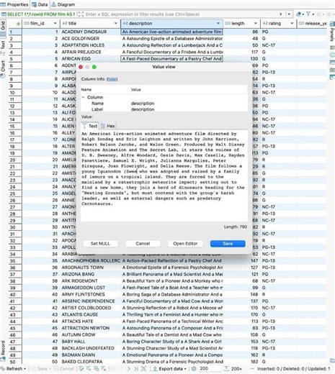Viewport: 335px width, 374px height.
Task: Select the ARIZONA BANG title cell
Action: coord(90,274)
